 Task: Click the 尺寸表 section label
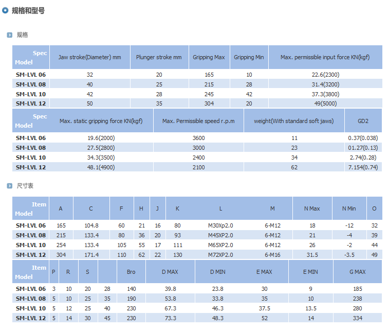[x=25, y=186]
